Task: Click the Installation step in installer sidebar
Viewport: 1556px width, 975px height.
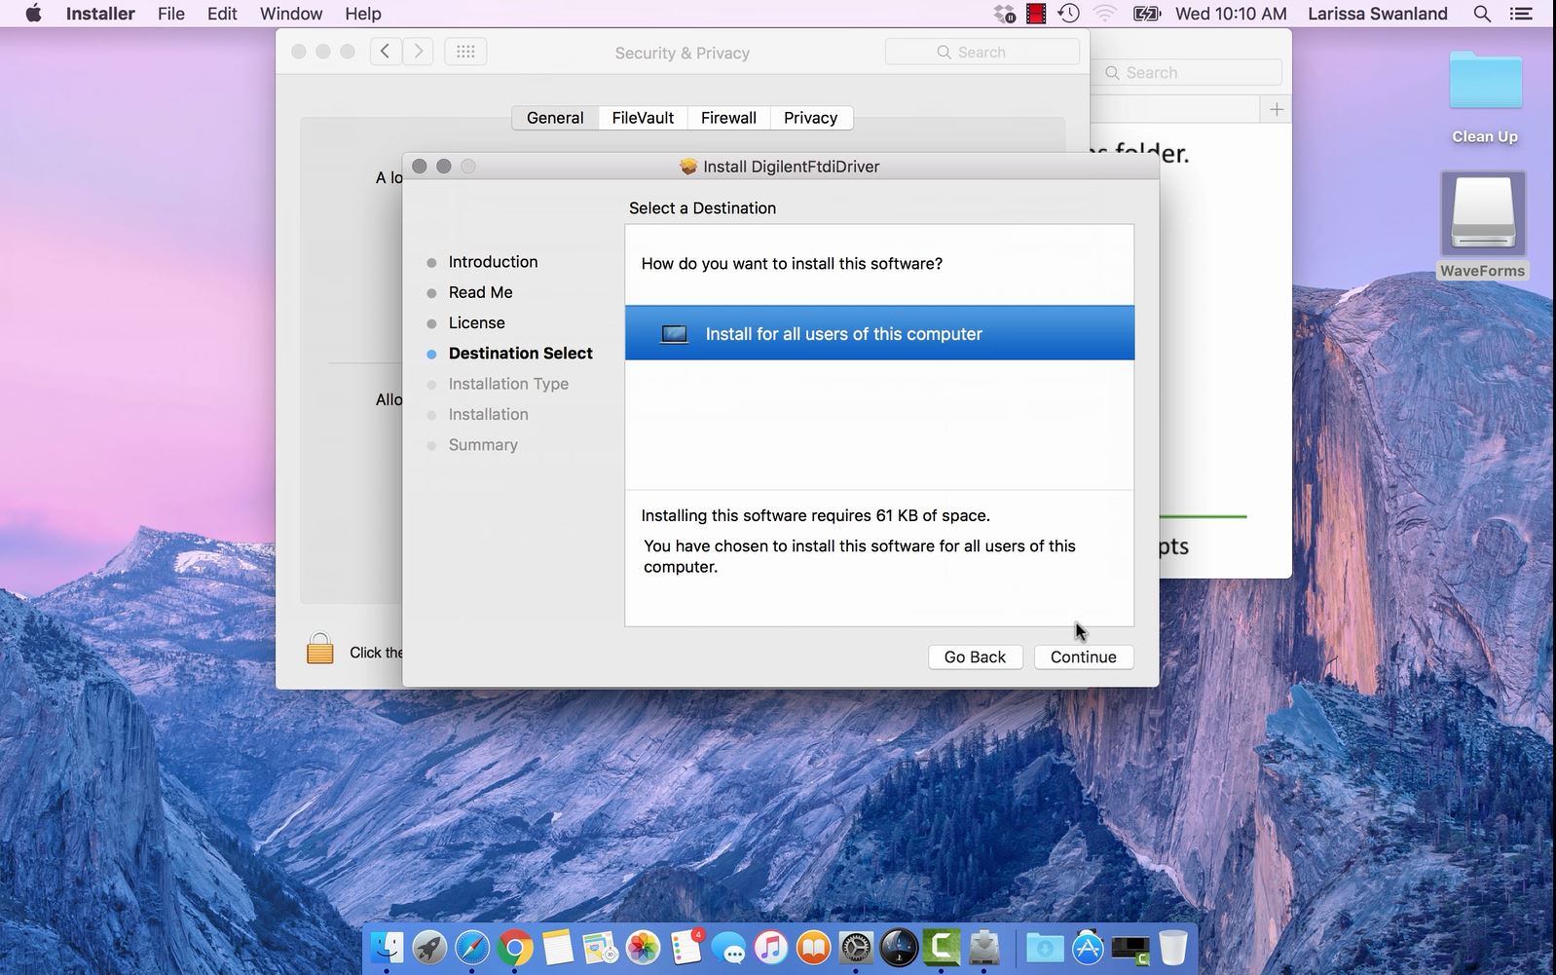Action: (x=488, y=414)
